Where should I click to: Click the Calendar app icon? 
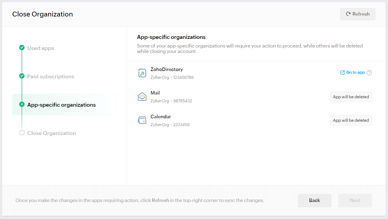(142, 120)
